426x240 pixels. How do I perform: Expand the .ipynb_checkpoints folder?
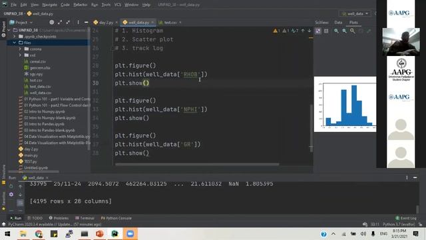pyautogui.click(x=15, y=36)
